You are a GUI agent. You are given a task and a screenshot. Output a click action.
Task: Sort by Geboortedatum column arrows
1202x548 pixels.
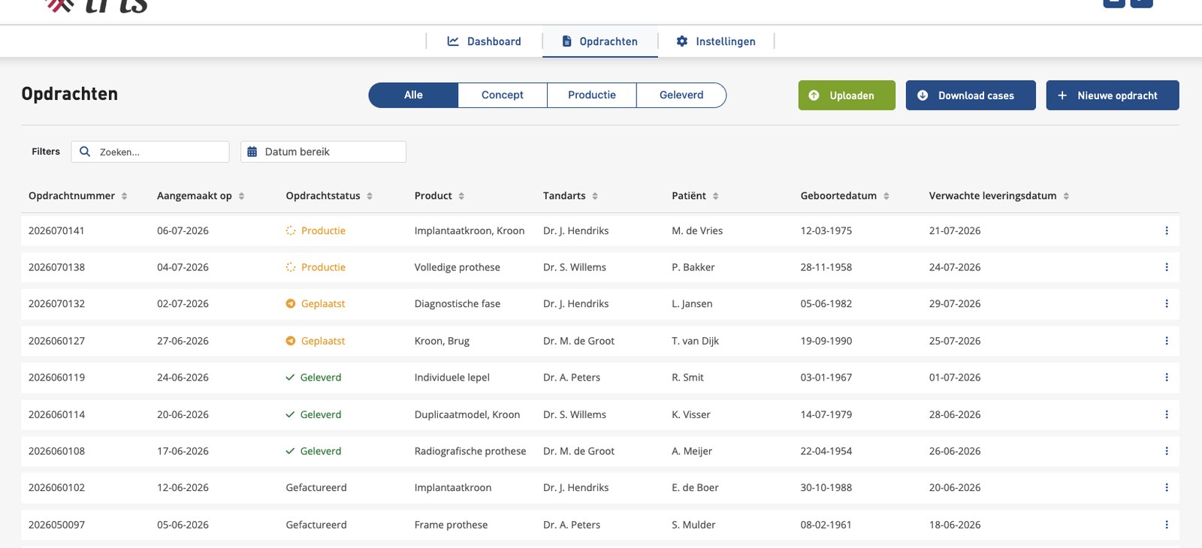pos(886,196)
